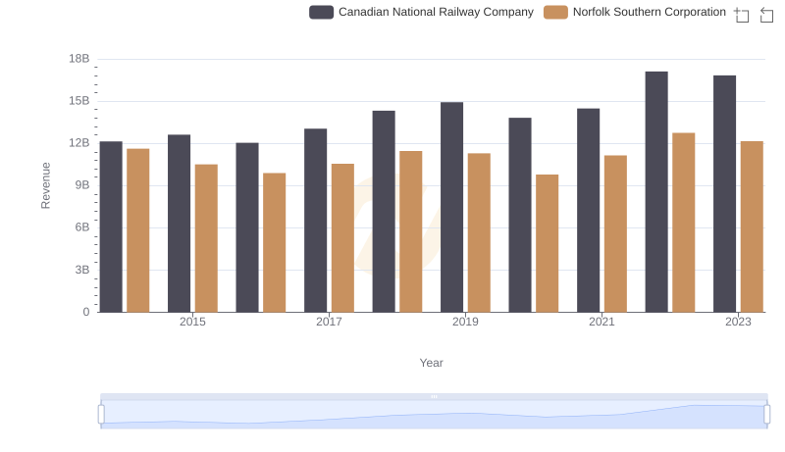Click the zoom reset icon
This screenshot has width=785, height=452.
point(766,15)
